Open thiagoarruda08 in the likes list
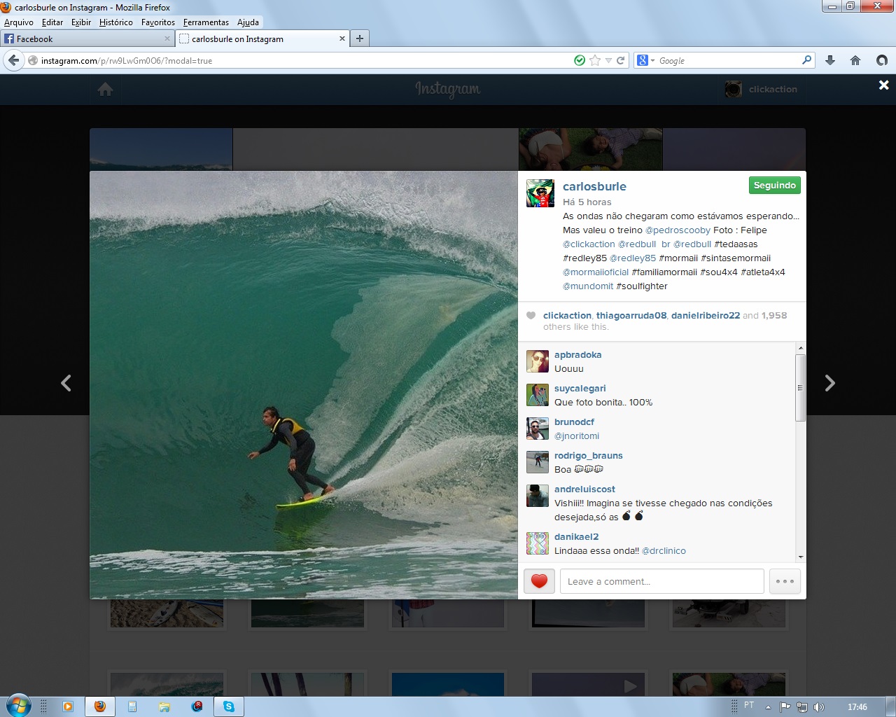 coord(631,316)
